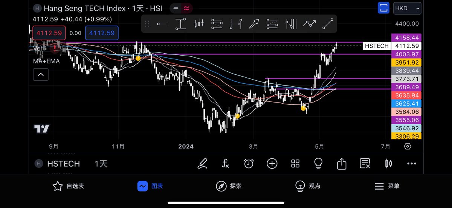Click the gray 3839.44 price label
Viewport: 452px width, 208px height.
tap(406, 71)
